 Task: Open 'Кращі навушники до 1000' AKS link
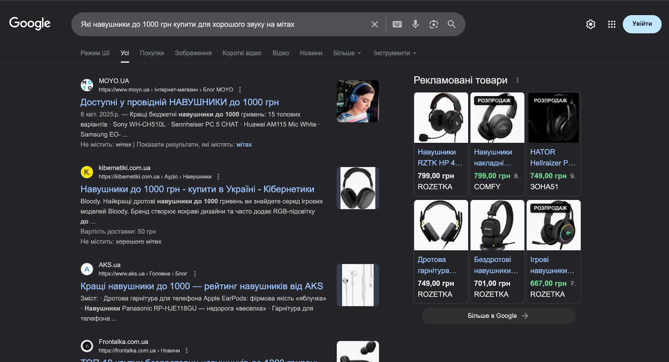tap(202, 286)
